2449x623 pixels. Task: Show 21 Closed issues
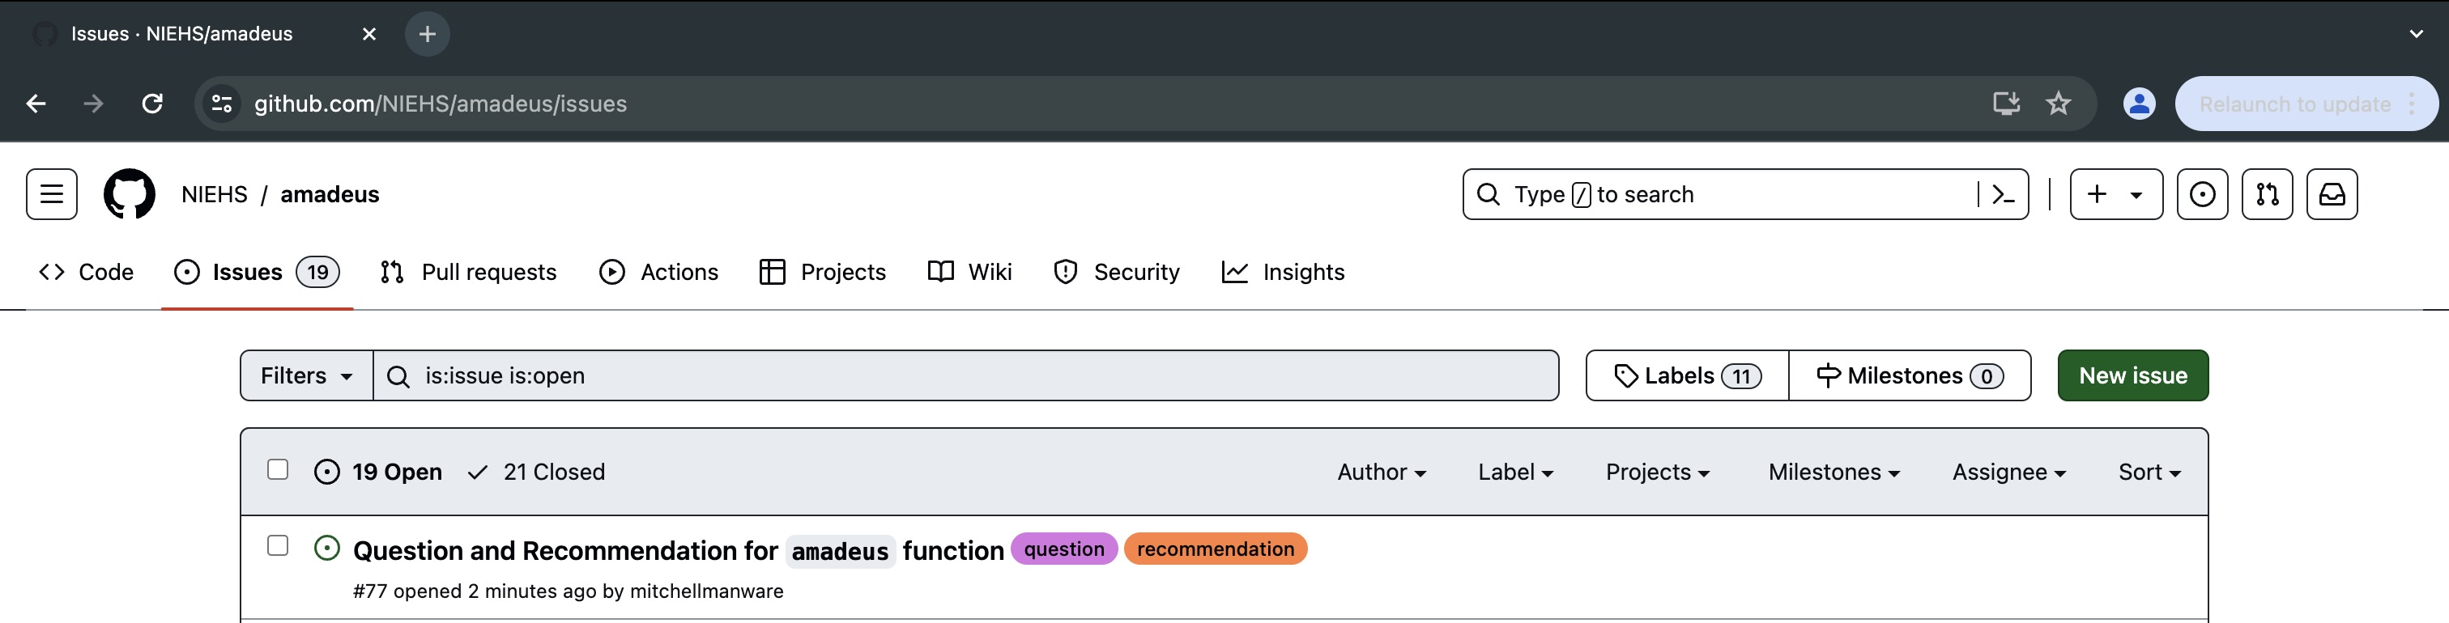[x=537, y=473]
